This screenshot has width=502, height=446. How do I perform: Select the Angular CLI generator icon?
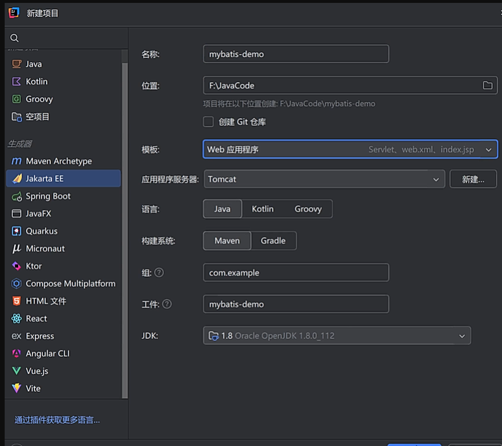pos(16,353)
